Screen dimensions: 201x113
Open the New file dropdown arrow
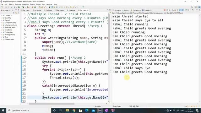[x=4, y=7]
